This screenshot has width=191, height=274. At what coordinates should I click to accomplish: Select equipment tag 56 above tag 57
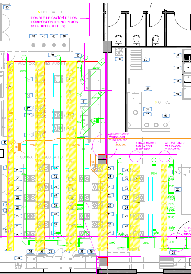[x=147, y=109]
